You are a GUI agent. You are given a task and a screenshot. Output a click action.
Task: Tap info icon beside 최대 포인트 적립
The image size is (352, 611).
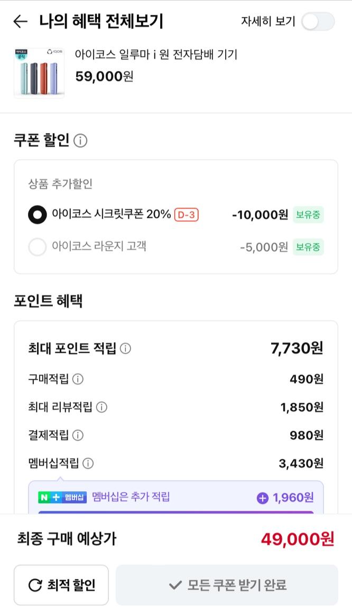point(125,349)
